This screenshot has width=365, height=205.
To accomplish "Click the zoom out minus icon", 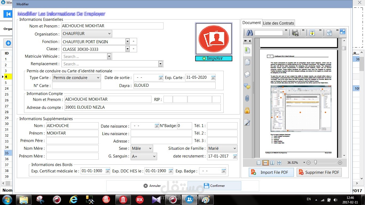I will point(308,163).
